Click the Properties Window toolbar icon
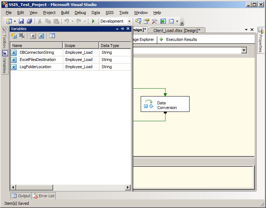 coord(146,22)
